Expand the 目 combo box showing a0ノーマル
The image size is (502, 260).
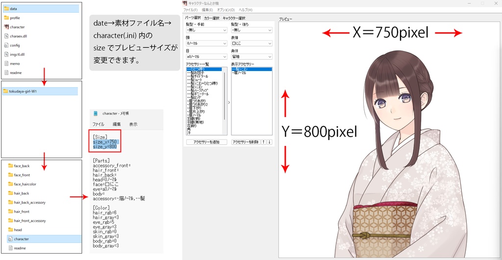206,57
